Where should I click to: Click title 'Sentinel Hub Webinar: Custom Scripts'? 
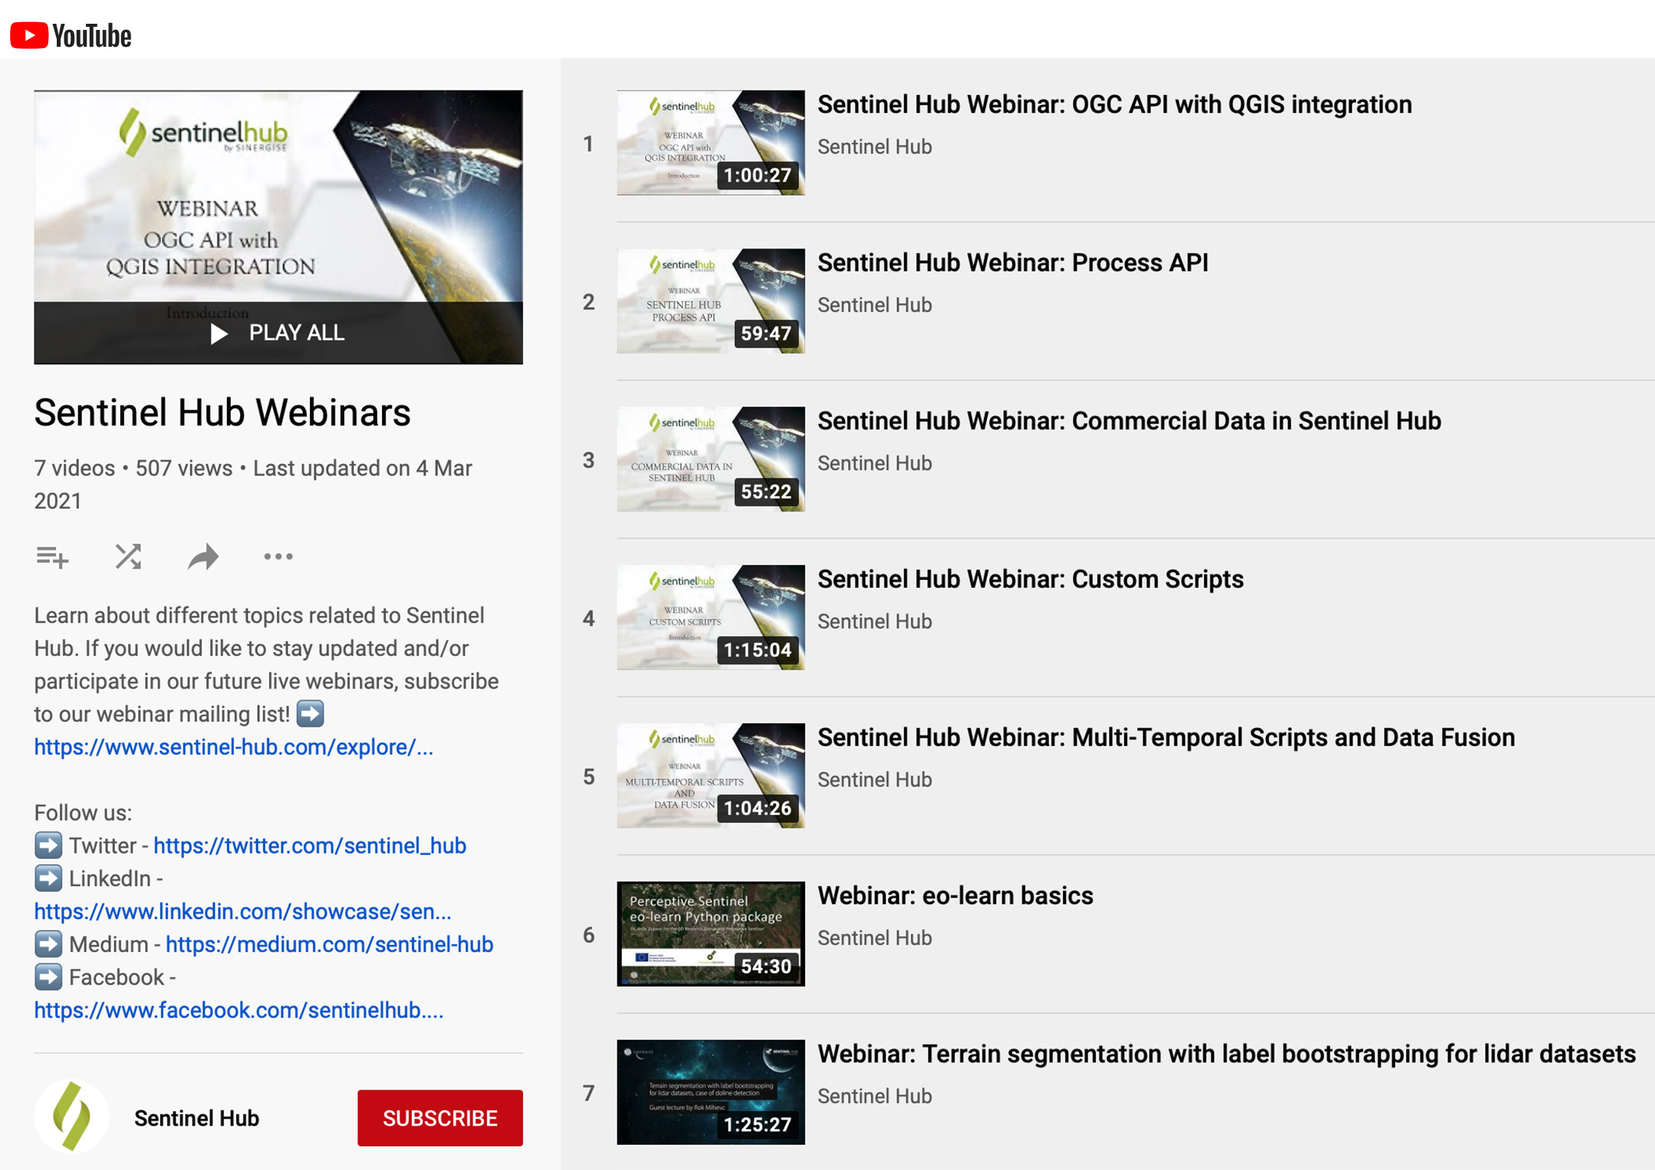pos(1031,579)
